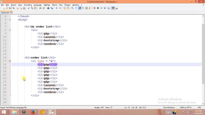Open the Macro menu
Screen dimensions: 205x115
[54, 5]
